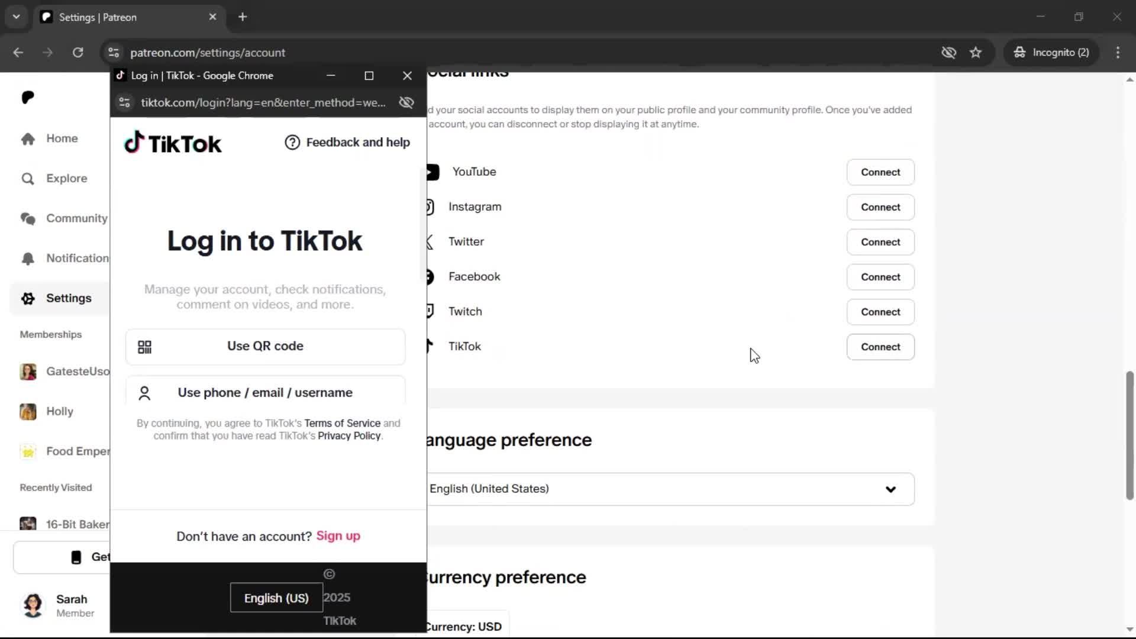Choose Use QR code login
The height and width of the screenshot is (639, 1136).
(x=265, y=347)
